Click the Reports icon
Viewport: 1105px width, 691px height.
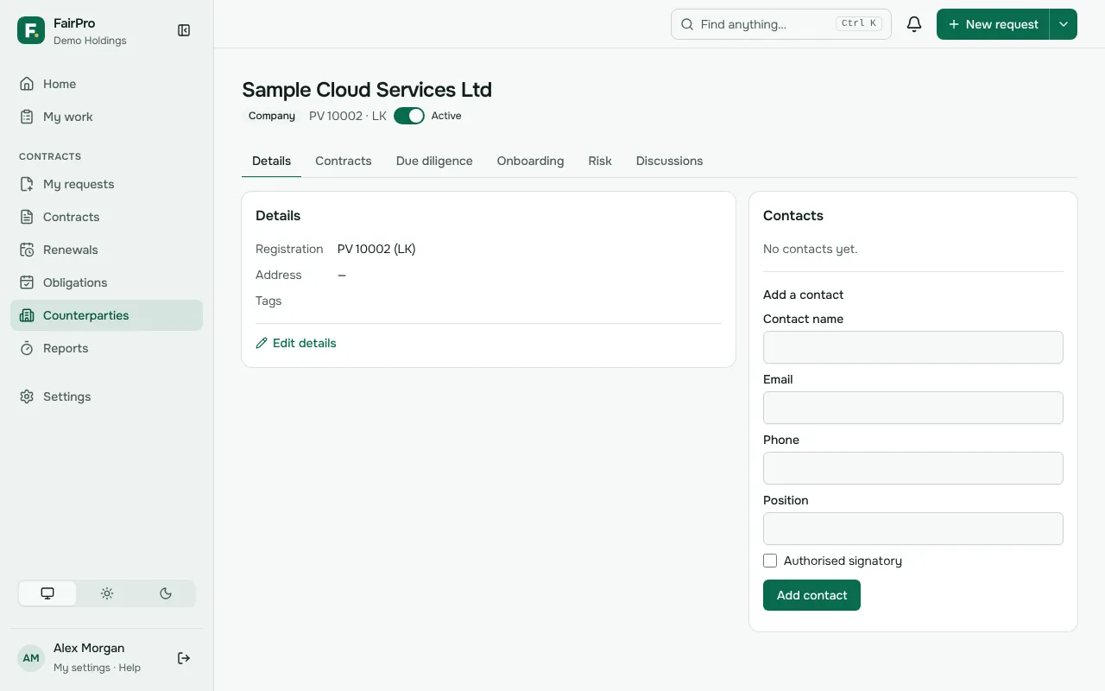click(27, 348)
